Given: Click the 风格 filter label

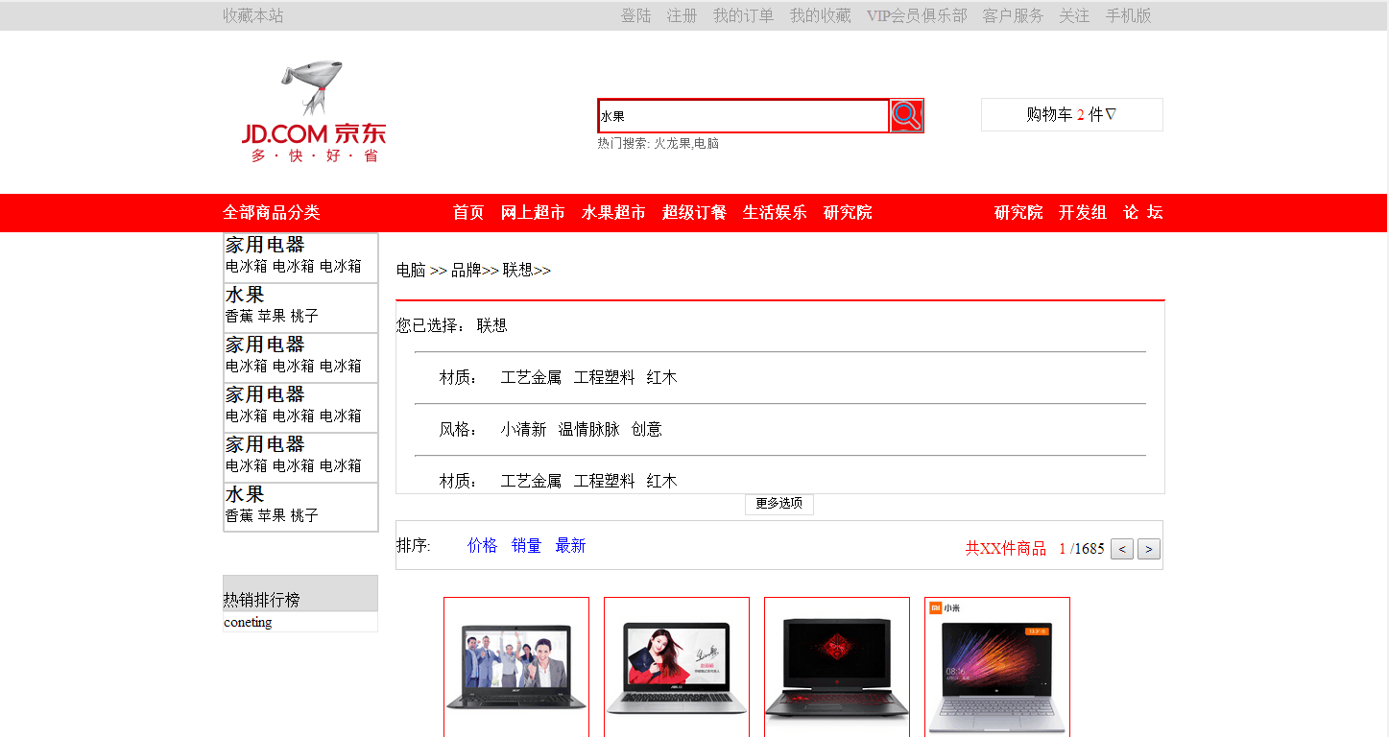Looking at the screenshot, I should click(x=459, y=429).
